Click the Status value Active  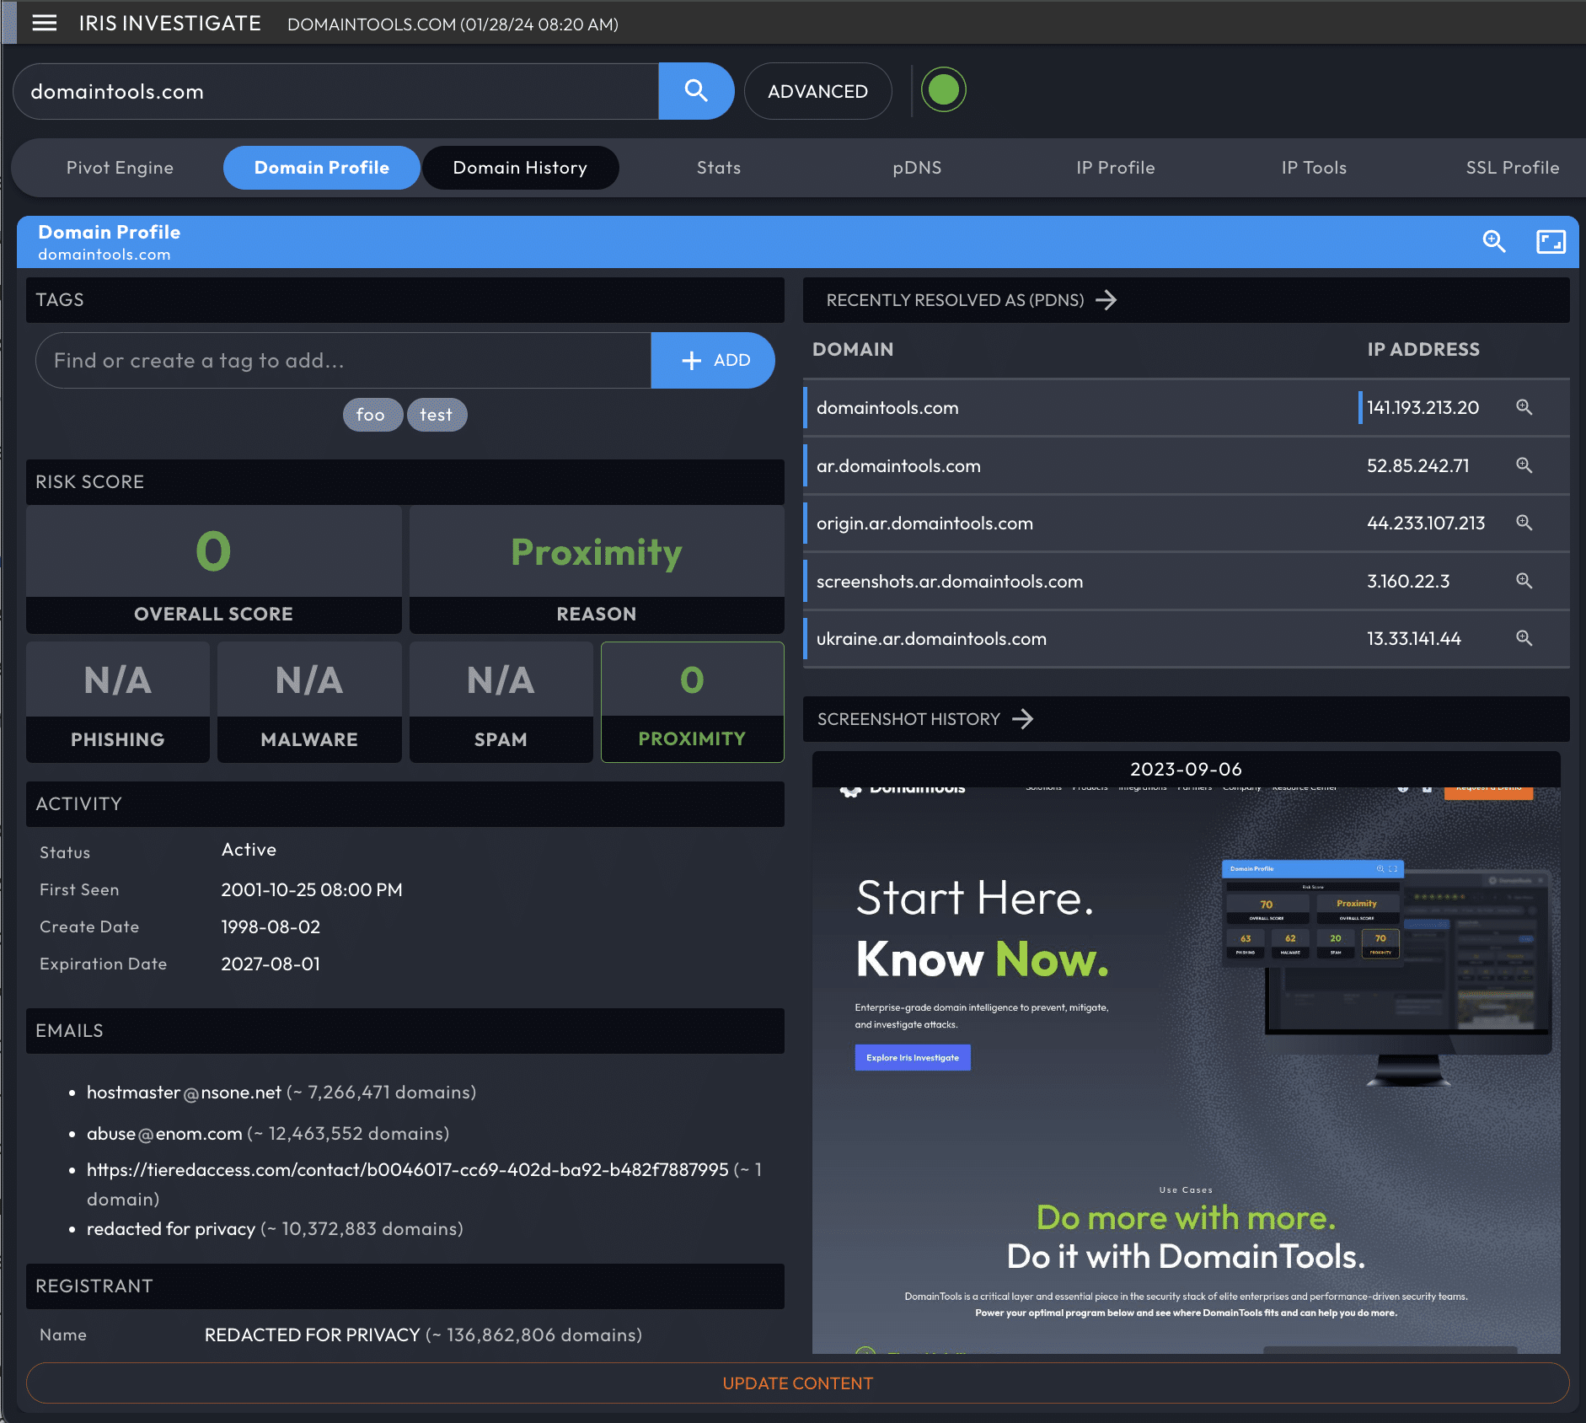click(x=249, y=850)
